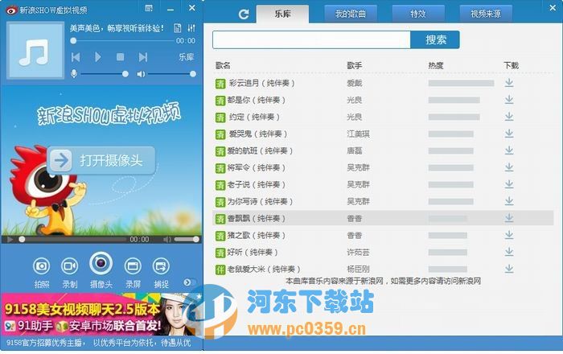Click artist 江美琪 in song list
563x354 pixels.
(x=358, y=134)
